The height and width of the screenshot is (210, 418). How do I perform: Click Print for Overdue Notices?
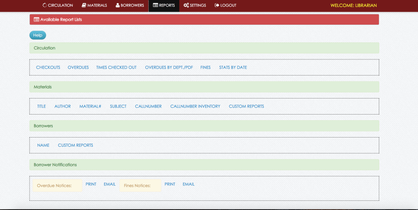tap(91, 184)
